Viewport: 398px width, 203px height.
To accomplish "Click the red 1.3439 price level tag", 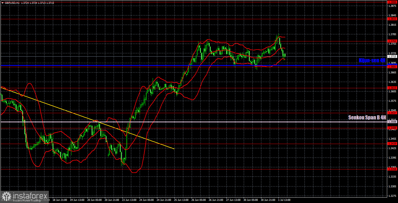I will pyautogui.click(x=392, y=144).
